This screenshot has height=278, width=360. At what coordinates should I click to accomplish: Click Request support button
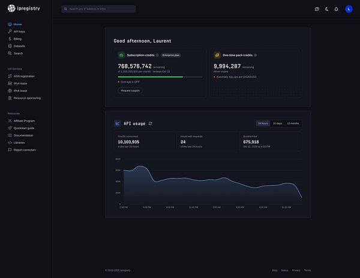[x=130, y=90]
